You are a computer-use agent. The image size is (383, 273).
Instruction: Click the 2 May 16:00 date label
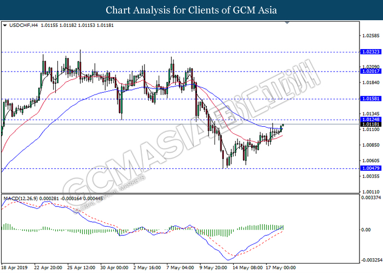[147, 268]
